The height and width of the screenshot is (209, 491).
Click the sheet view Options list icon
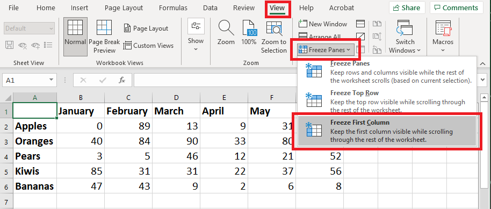pos(48,45)
